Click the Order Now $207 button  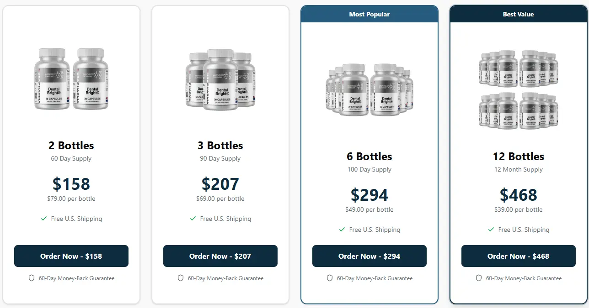220,256
